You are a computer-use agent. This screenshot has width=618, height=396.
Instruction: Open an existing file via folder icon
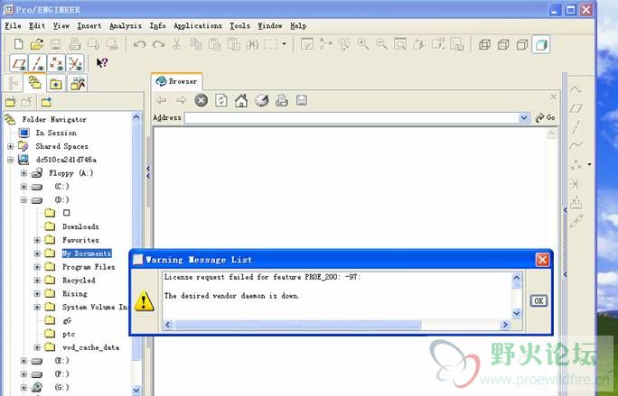click(x=37, y=44)
